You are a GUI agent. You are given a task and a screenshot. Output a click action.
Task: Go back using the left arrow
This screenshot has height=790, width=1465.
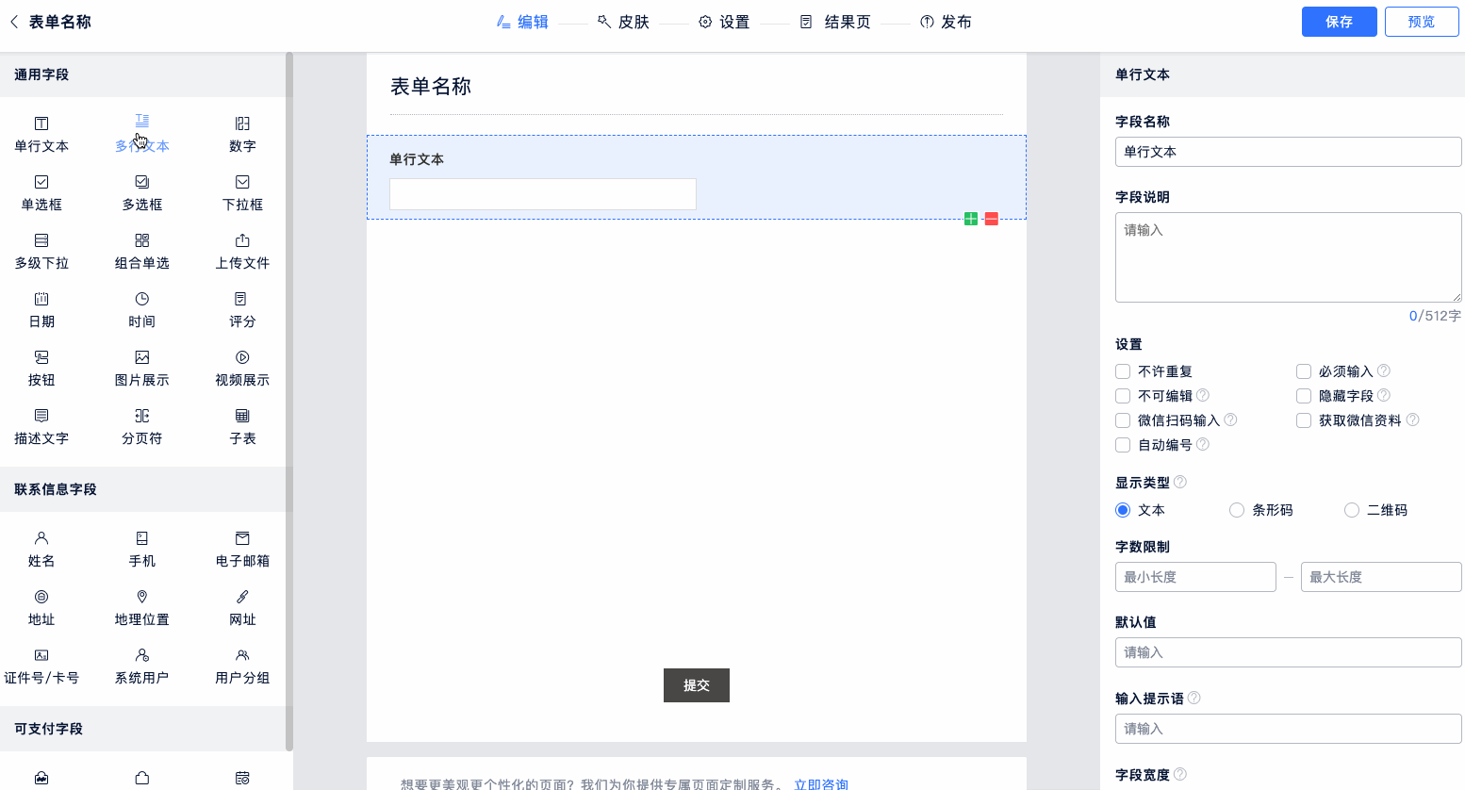[13, 22]
